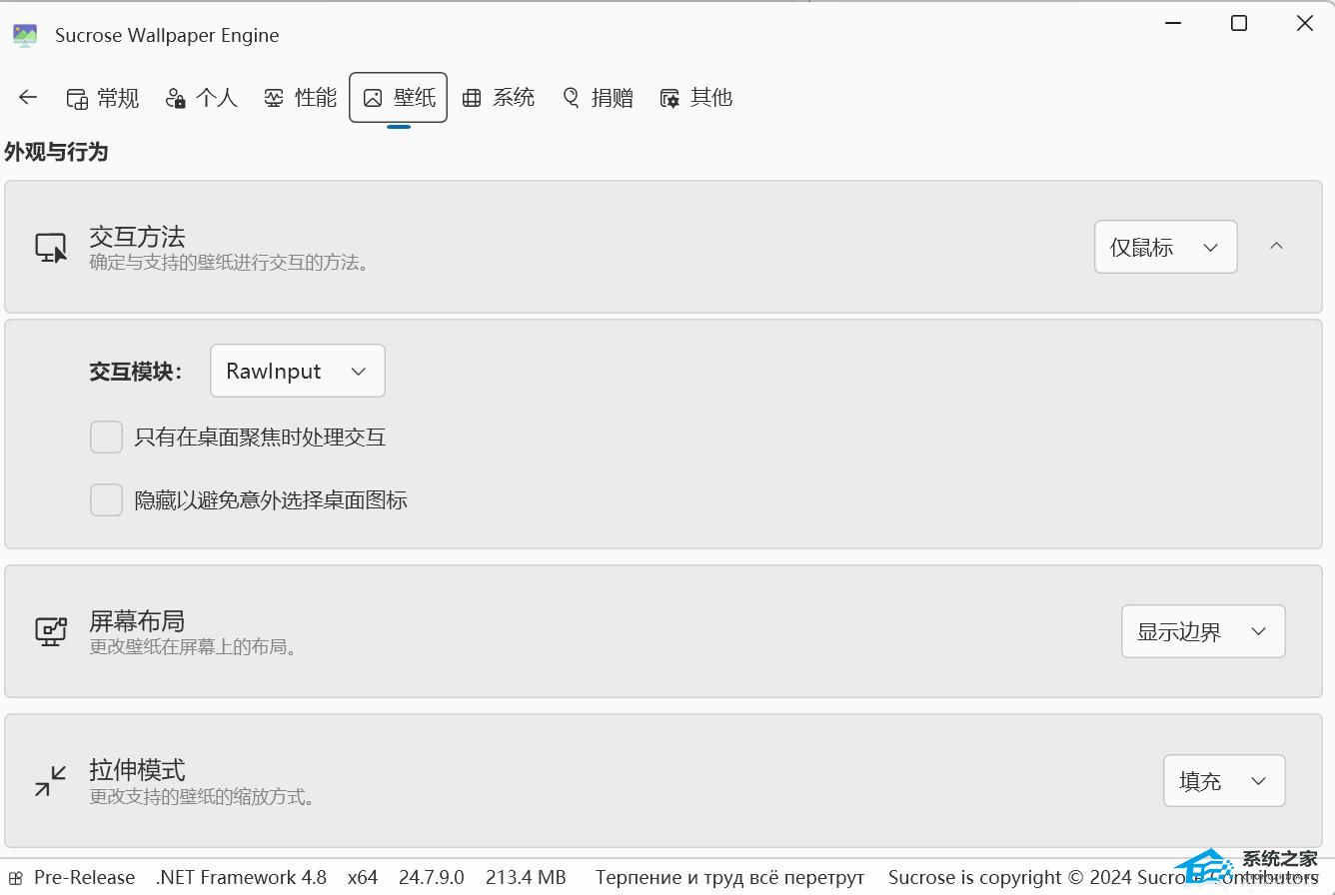
Task: Click the Pre-Release status bar icon
Action: tap(16, 878)
